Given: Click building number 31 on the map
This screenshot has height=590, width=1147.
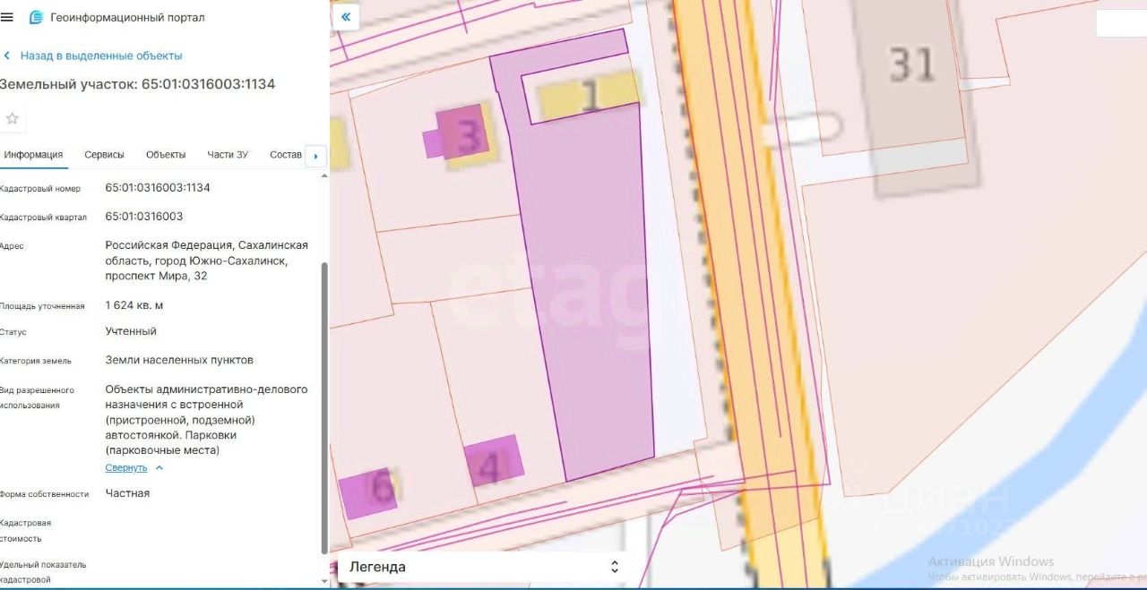Looking at the screenshot, I should pos(912,64).
